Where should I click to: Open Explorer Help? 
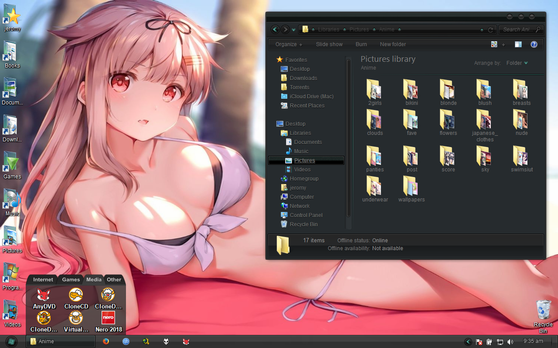[x=534, y=44]
